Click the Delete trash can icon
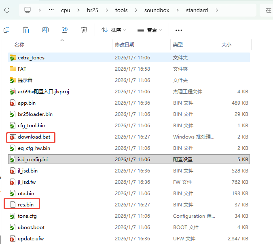This screenshot has width=273, height=244. pyautogui.click(x=84, y=30)
